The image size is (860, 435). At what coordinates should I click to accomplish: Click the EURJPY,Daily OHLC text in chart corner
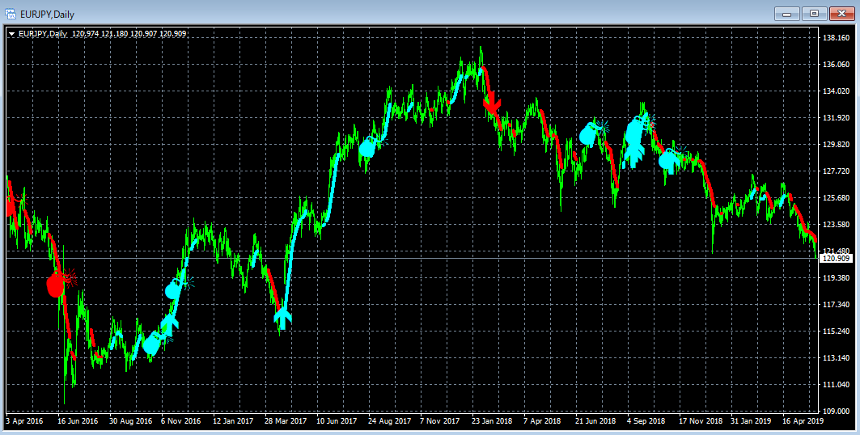coord(103,34)
